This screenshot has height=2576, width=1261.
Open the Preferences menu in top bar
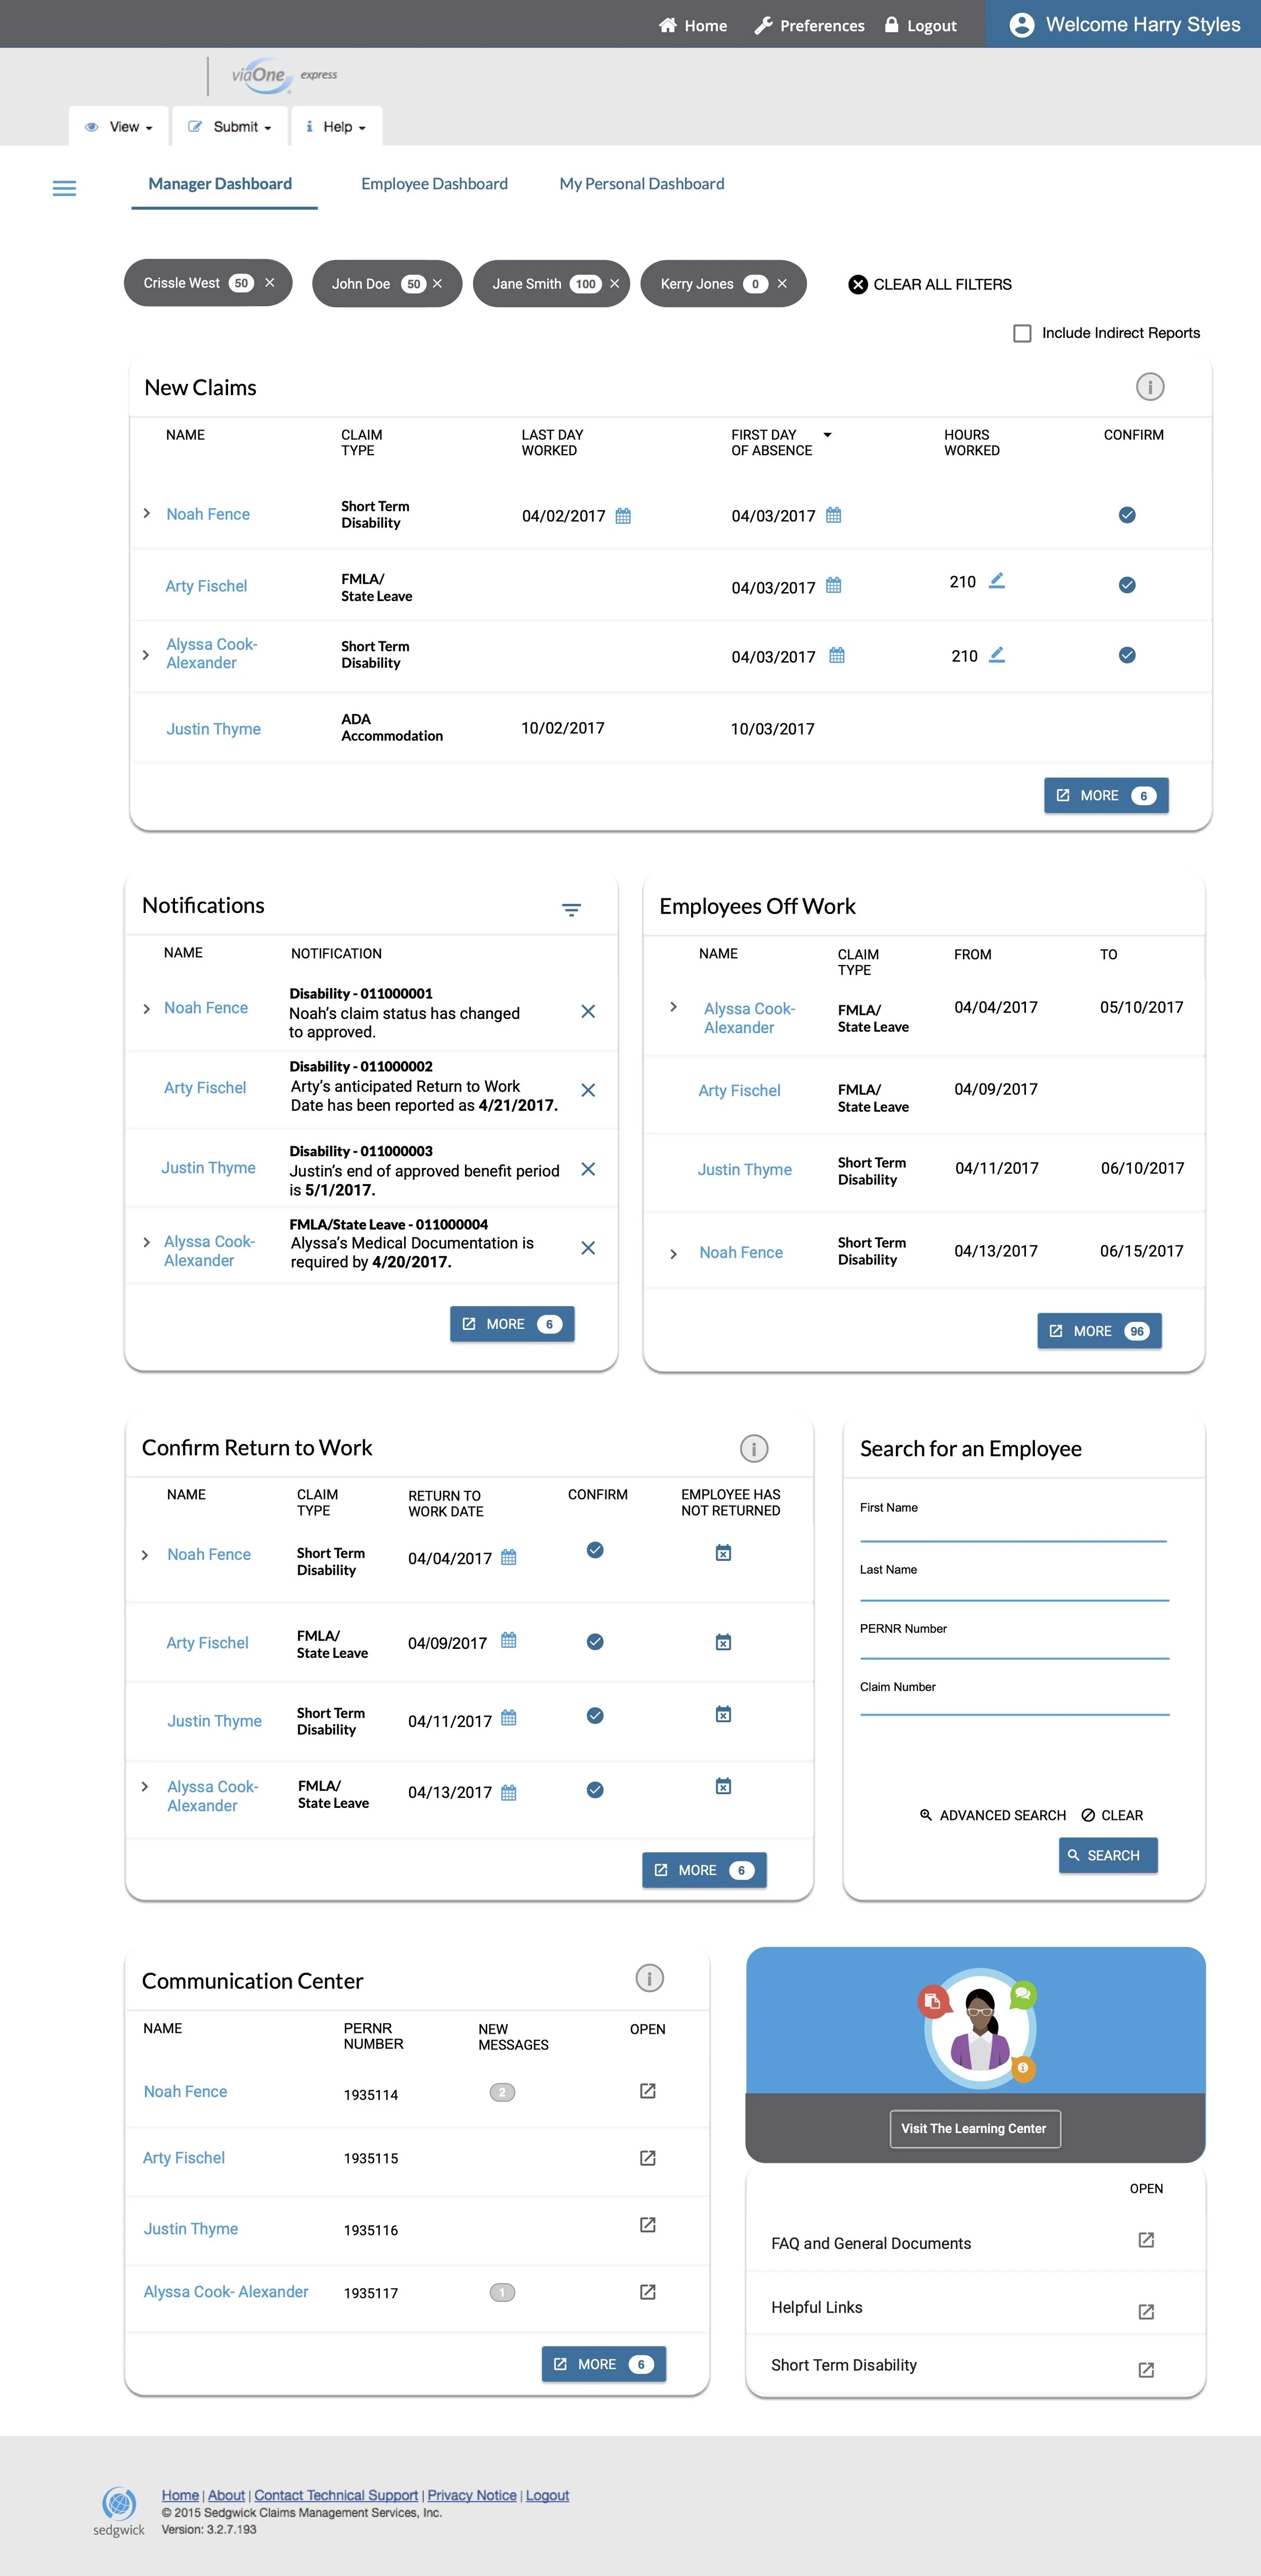(810, 24)
